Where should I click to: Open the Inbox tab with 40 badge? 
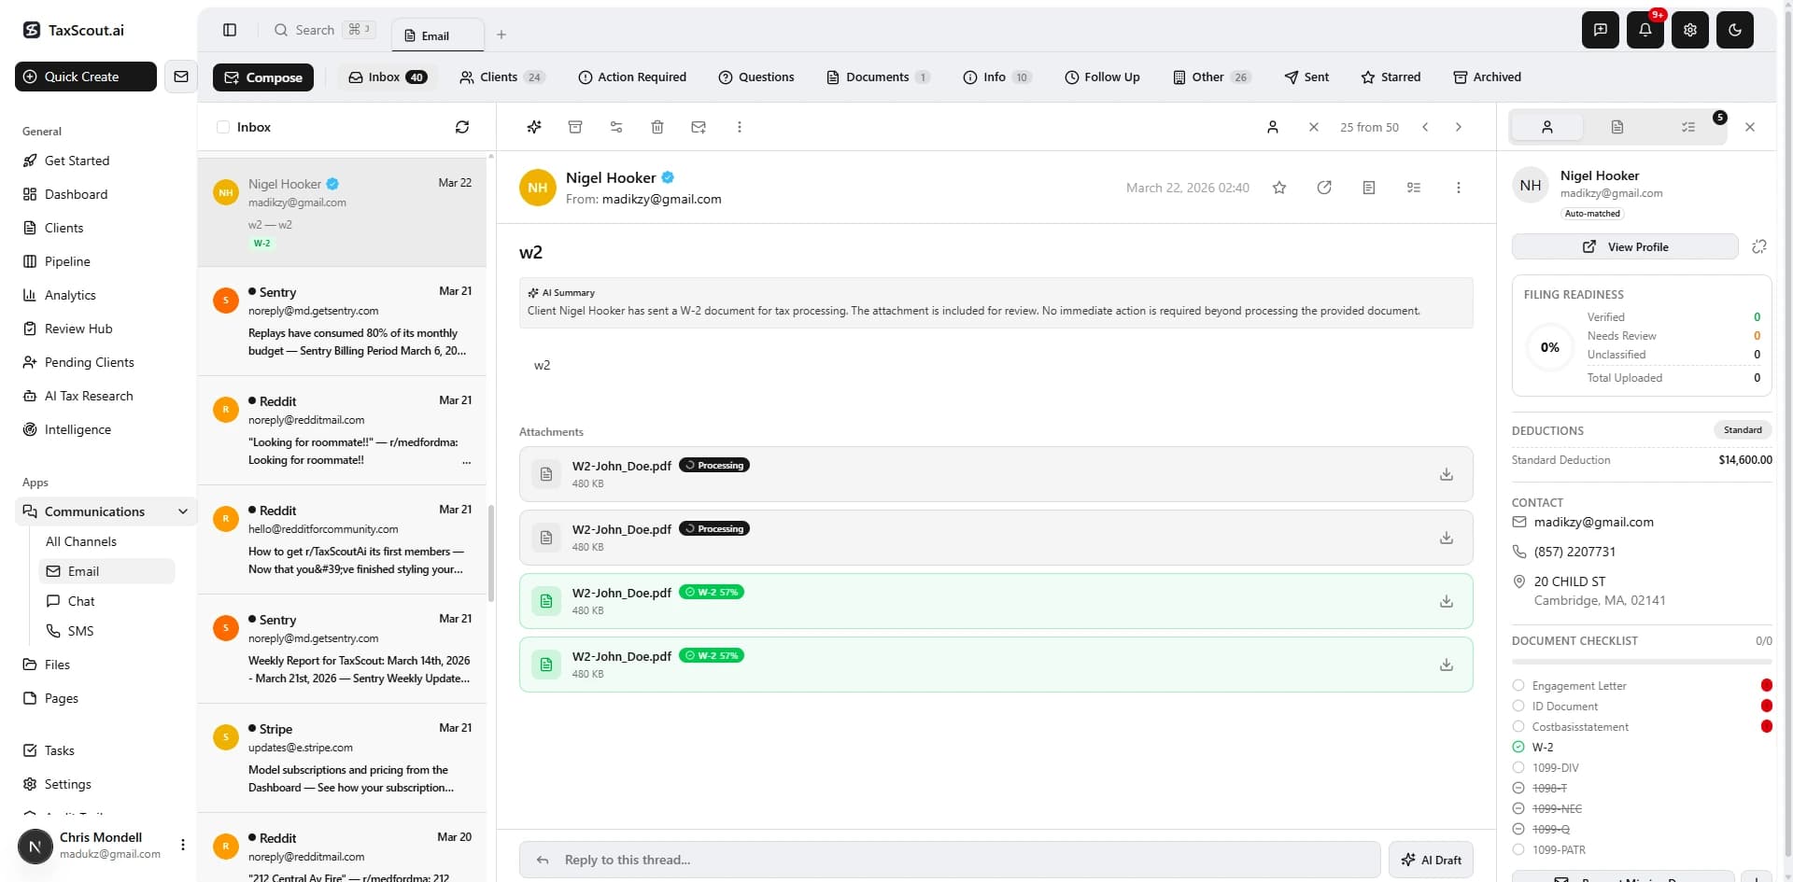(x=388, y=77)
